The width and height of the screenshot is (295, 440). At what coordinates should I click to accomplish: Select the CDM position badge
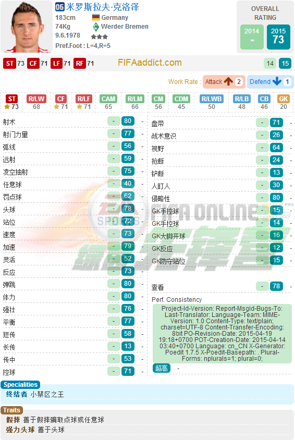click(x=181, y=99)
